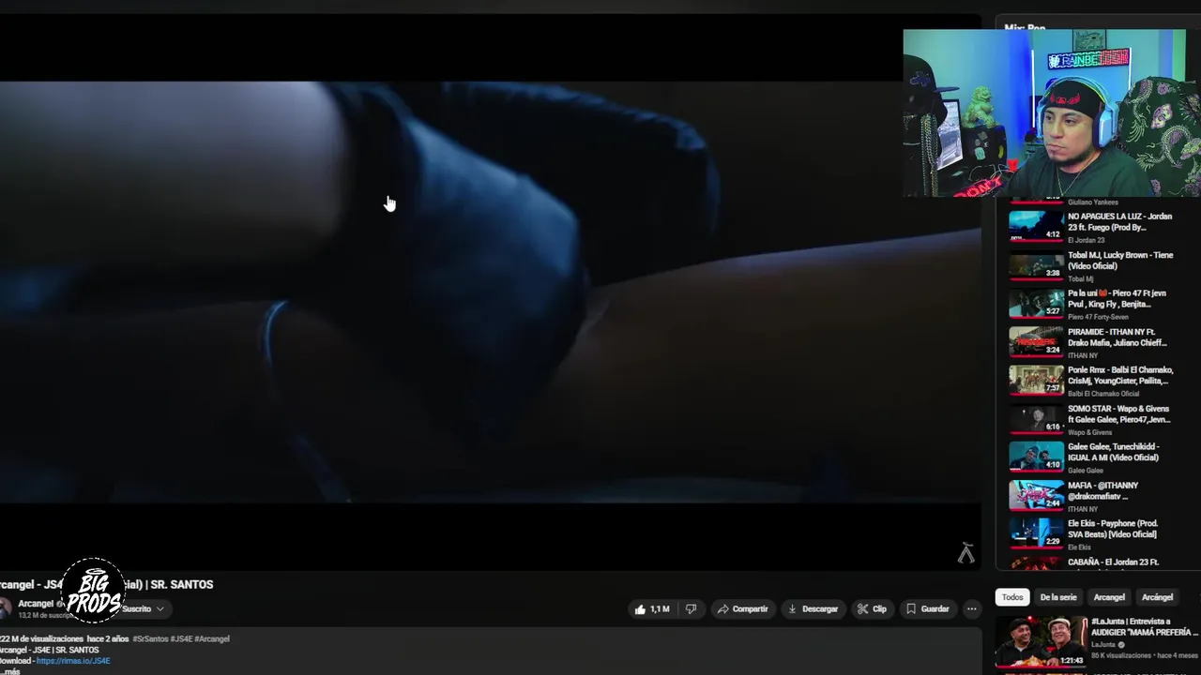The height and width of the screenshot is (675, 1201).
Task: Play PIRAMIDE - ITHAN NY thumbnail
Action: click(x=1036, y=342)
